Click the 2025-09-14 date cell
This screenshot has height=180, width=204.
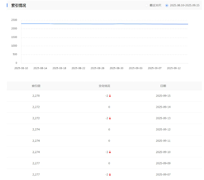(163, 107)
